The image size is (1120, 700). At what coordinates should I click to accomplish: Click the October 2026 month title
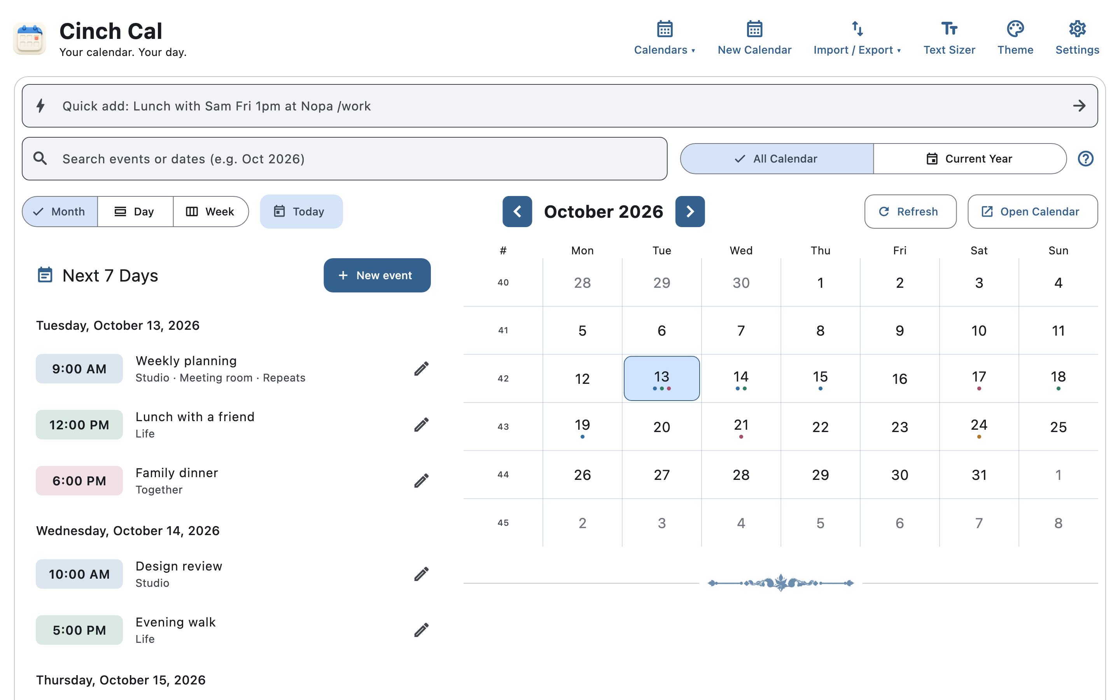(603, 212)
